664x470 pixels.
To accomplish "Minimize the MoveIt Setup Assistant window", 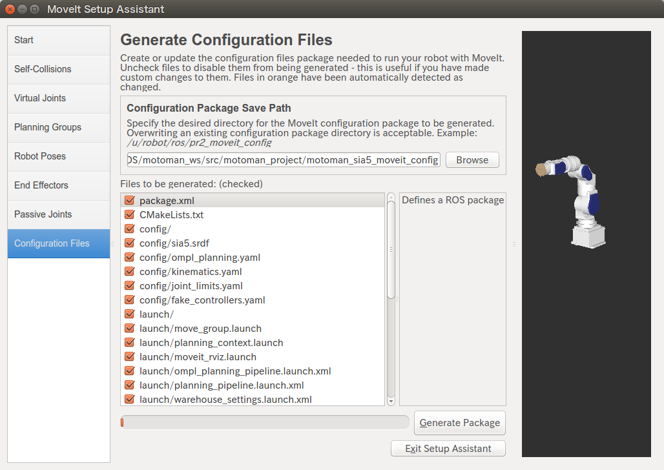I will click(x=23, y=9).
